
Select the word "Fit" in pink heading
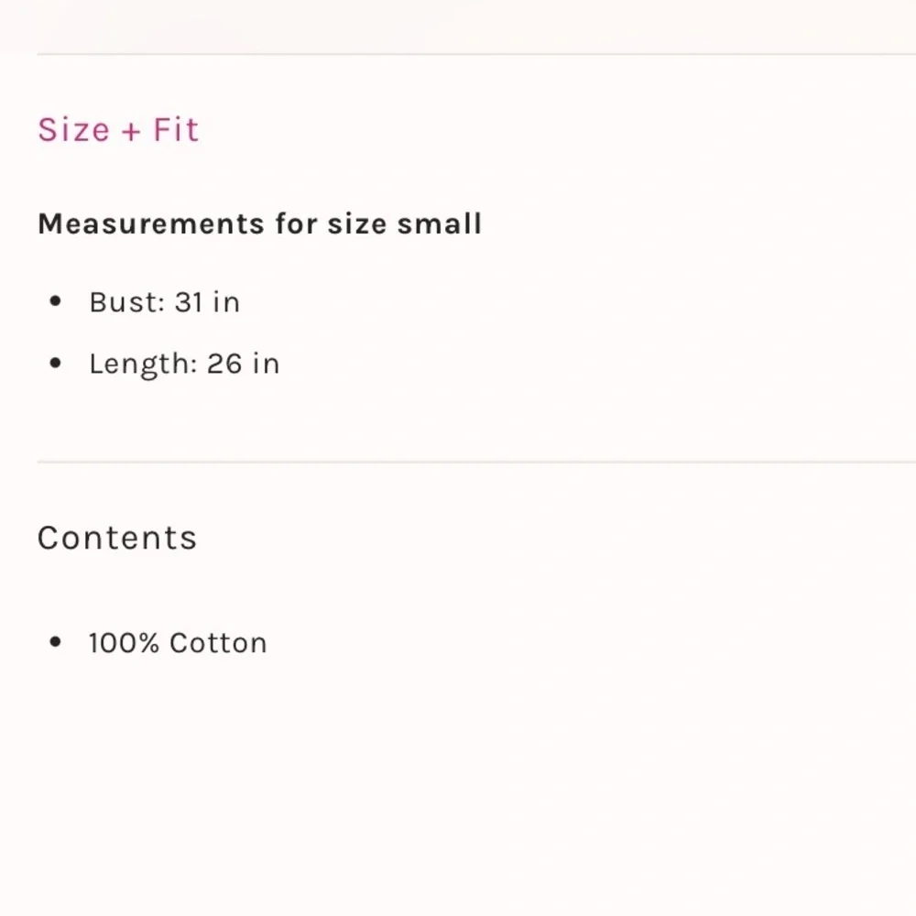click(175, 129)
